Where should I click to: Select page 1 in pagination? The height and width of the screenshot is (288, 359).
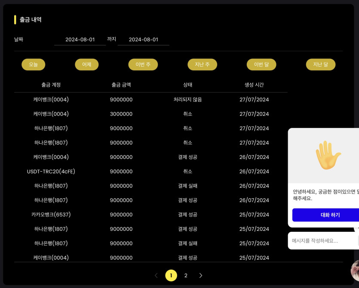(x=171, y=276)
